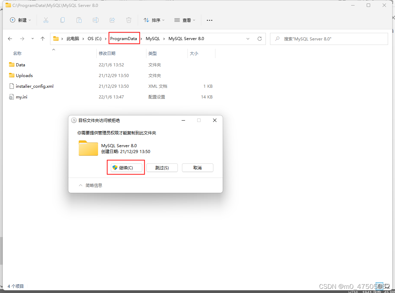This screenshot has height=293, width=395.
Task: Click the 4 个项目 status bar text
Action: pyautogui.click(x=16, y=286)
